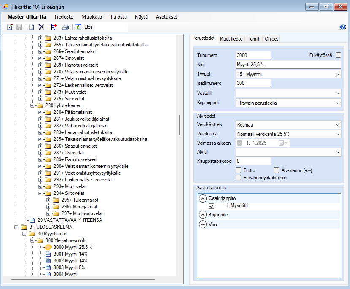The width and height of the screenshot is (350, 289).
Task: Select account 3001 Myynti 14% in tree
Action: (x=70, y=254)
